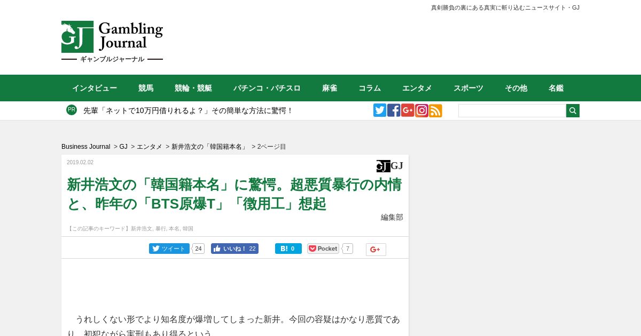Open the Facebook social icon

[394, 110]
